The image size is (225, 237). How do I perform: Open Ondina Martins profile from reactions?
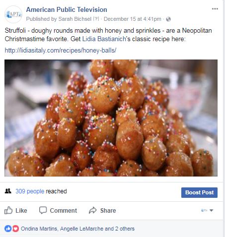pyautogui.click(x=39, y=229)
